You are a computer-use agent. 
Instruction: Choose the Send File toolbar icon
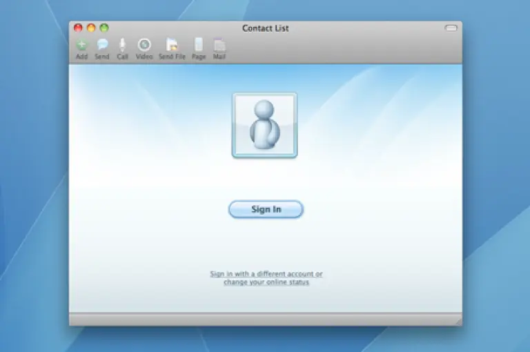pyautogui.click(x=172, y=46)
